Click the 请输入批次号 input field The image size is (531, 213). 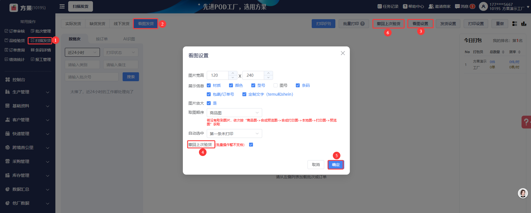tap(92, 77)
